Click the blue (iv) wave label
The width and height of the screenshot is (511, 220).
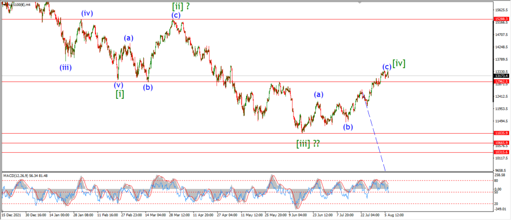click(87, 13)
